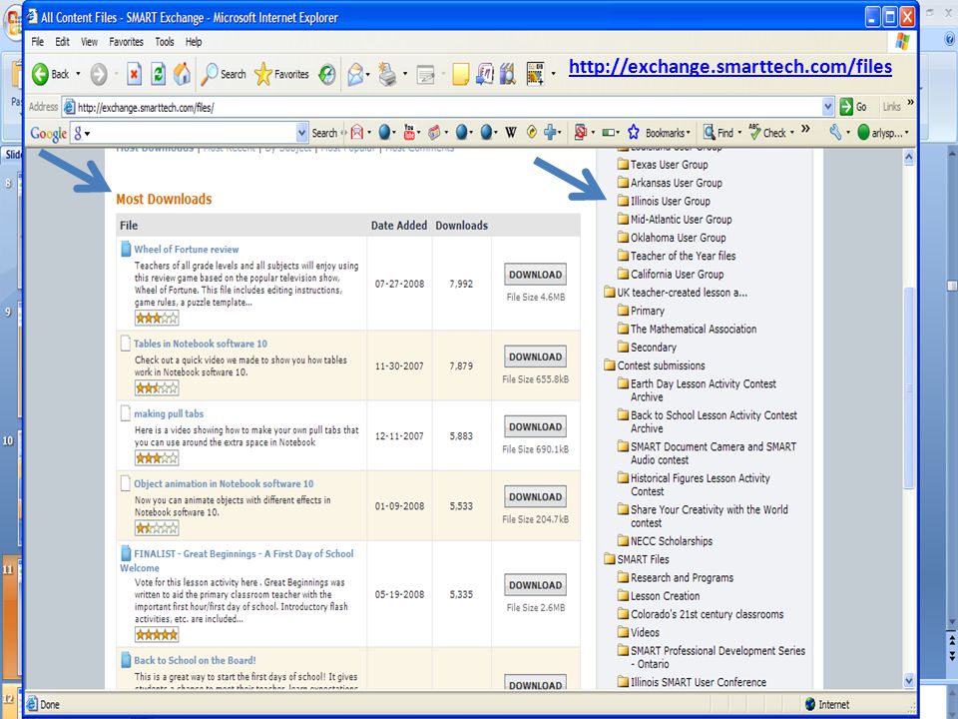Open the exchange.smarttech.com/files hyperlink
Viewport: 958px width, 719px height.
pyautogui.click(x=730, y=66)
